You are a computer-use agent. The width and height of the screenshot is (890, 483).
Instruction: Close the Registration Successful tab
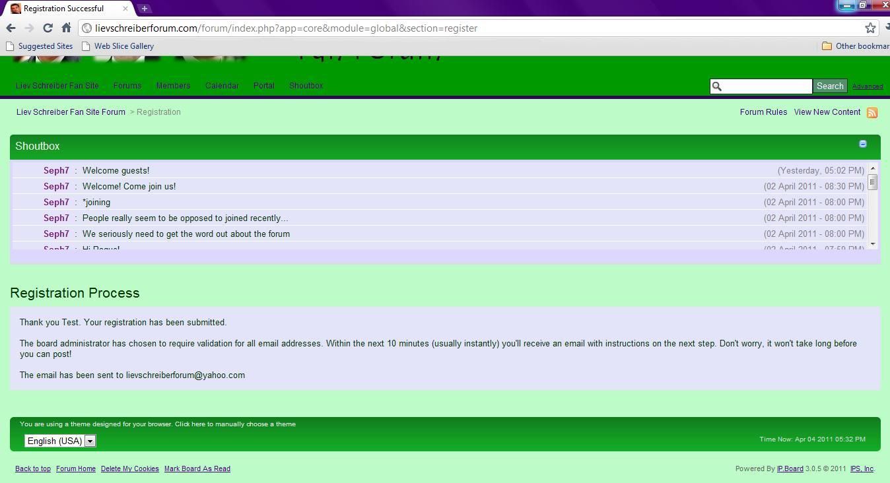[x=125, y=9]
